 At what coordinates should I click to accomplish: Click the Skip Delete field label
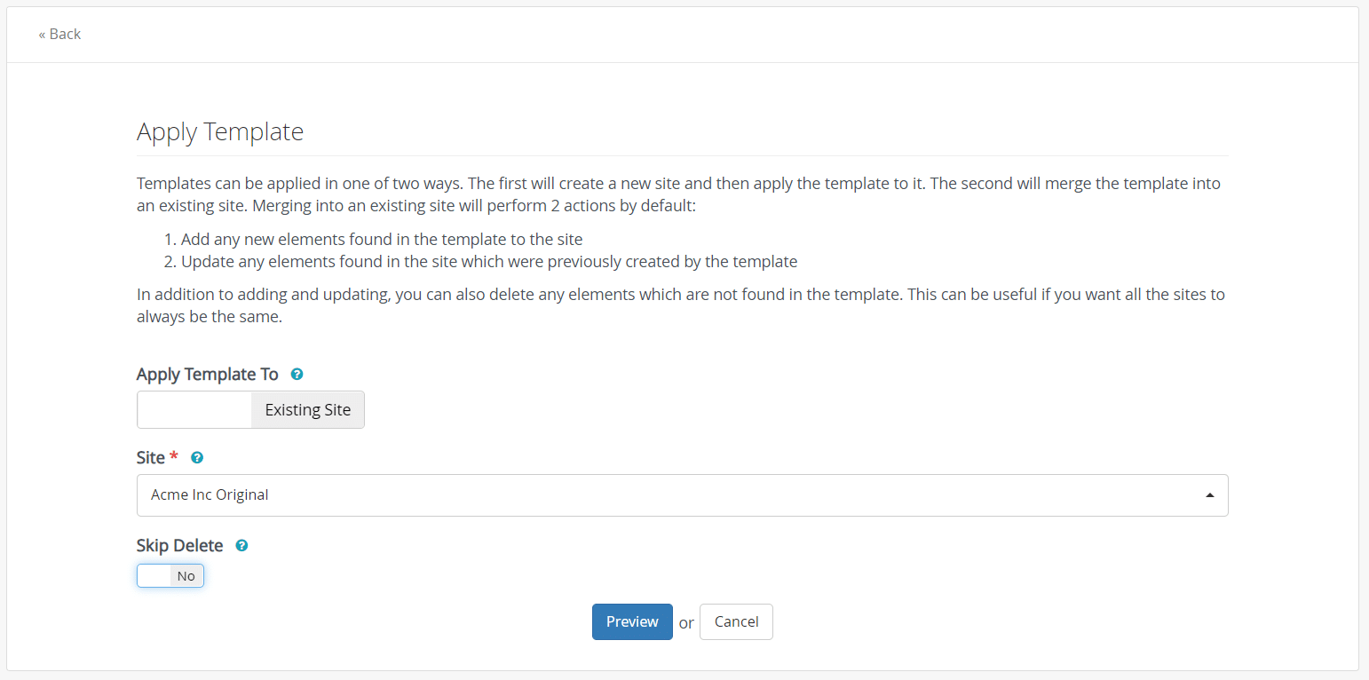click(180, 546)
